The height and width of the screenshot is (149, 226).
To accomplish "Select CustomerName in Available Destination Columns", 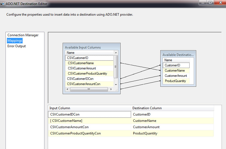I will (x=176, y=71).
